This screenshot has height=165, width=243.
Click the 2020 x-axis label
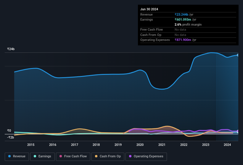tap(140, 145)
